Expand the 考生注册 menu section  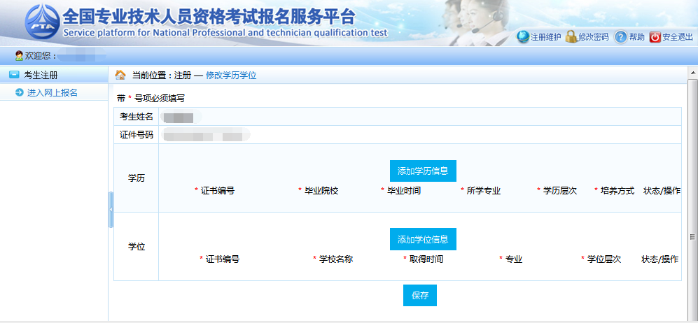pos(41,75)
